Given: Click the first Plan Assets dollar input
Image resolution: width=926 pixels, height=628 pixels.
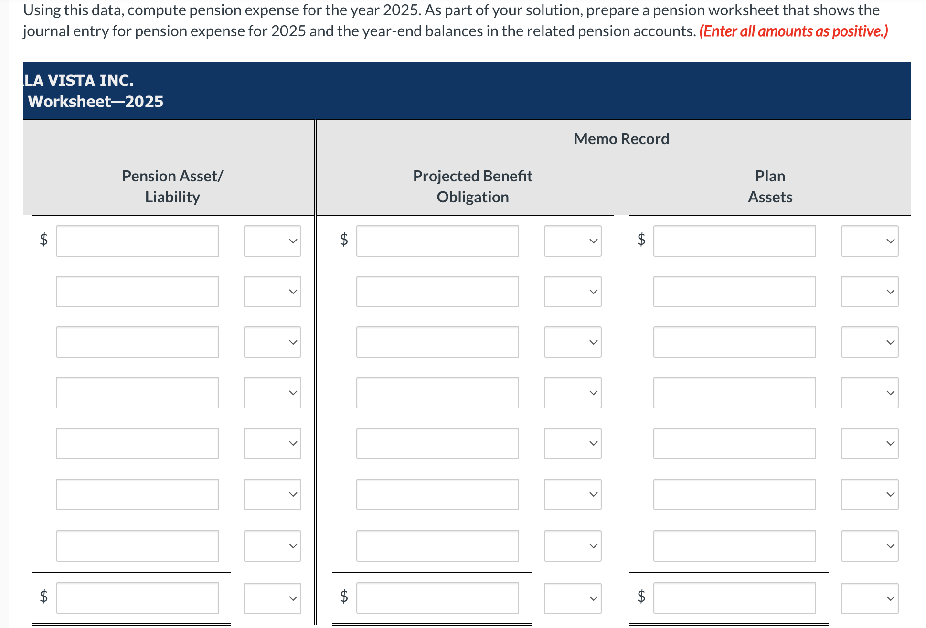Looking at the screenshot, I should tap(734, 241).
